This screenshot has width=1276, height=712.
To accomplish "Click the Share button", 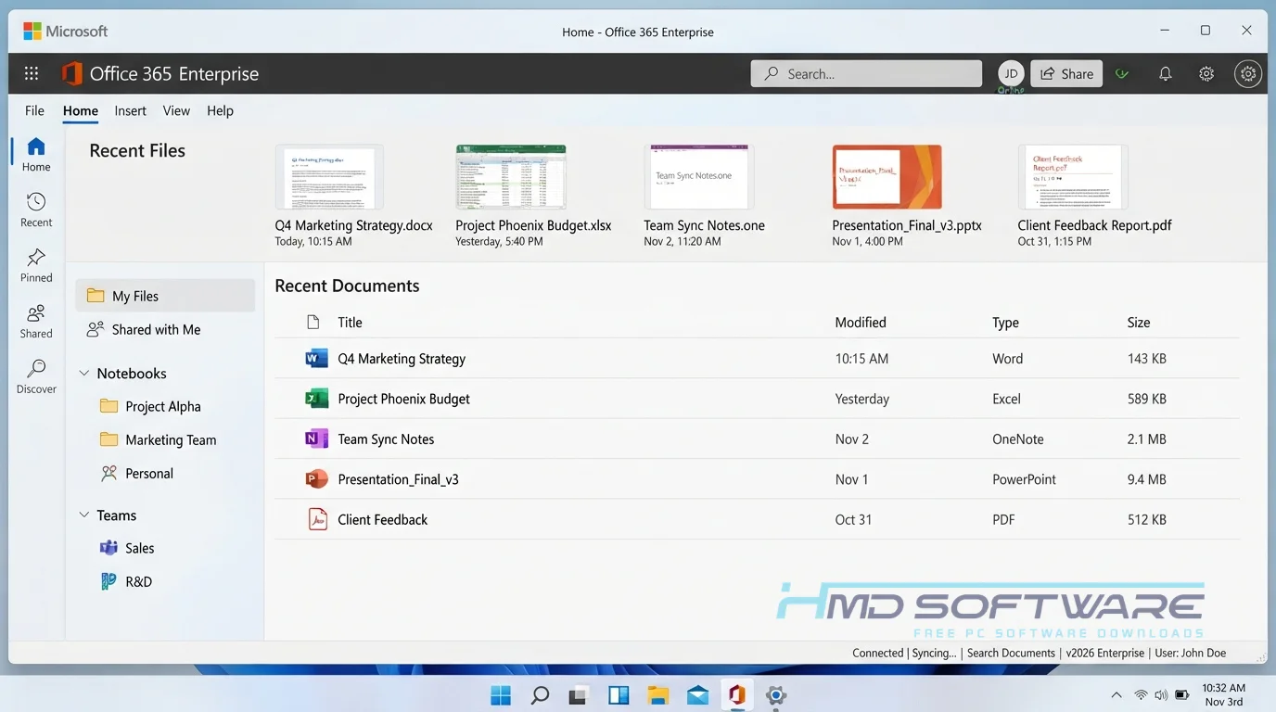I will pyautogui.click(x=1066, y=74).
